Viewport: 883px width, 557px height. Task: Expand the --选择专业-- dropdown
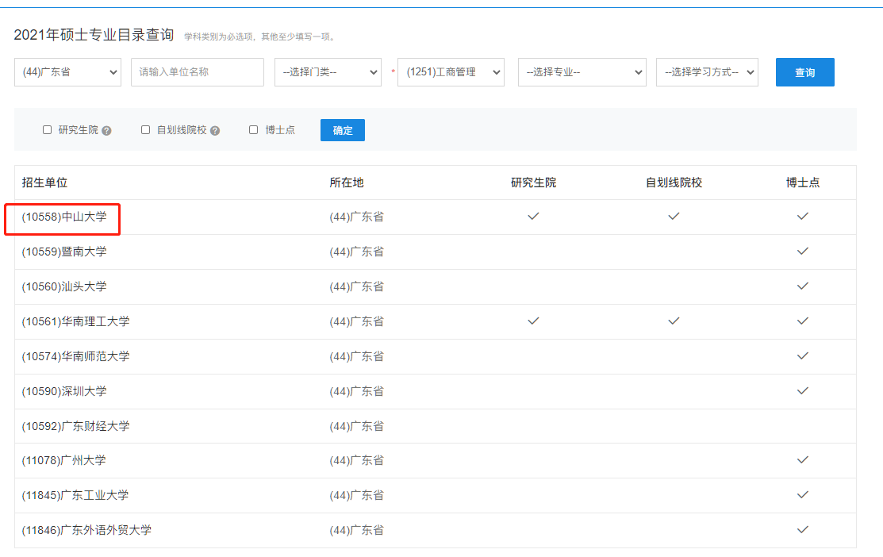582,71
